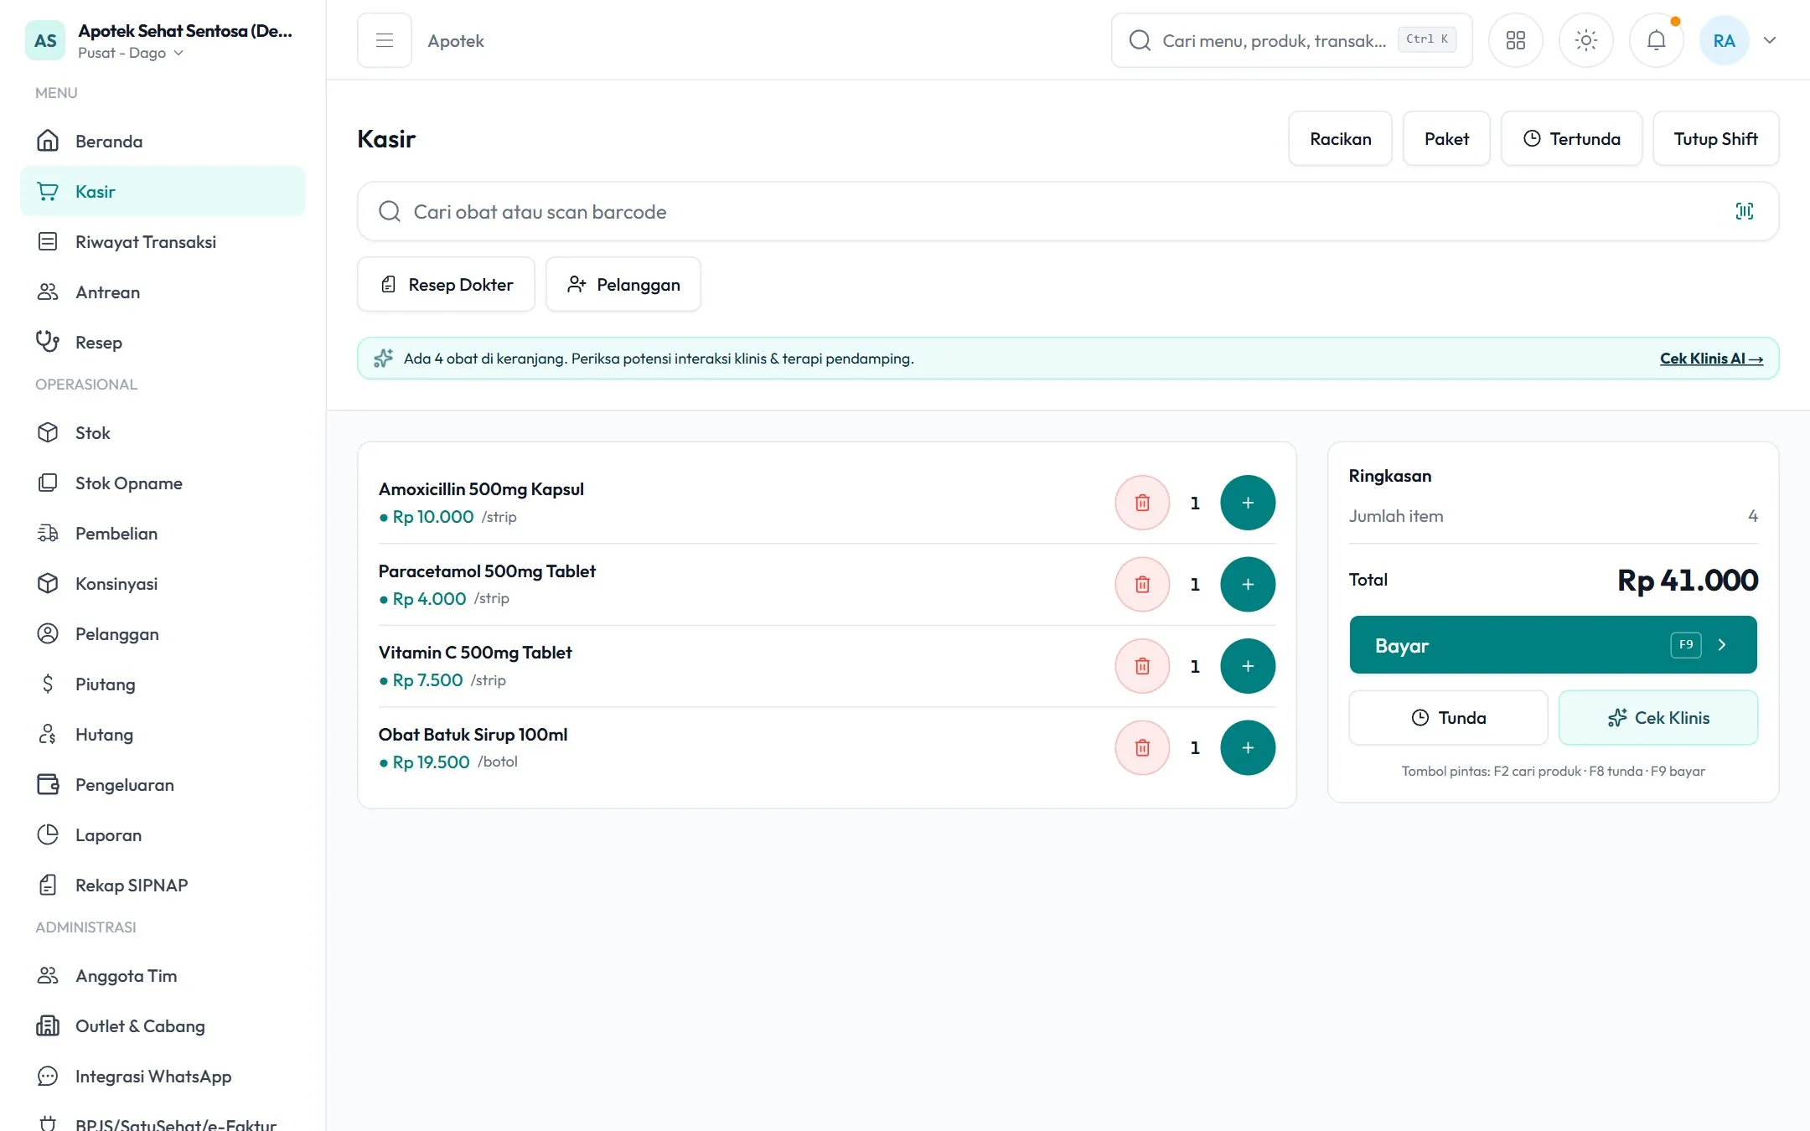The width and height of the screenshot is (1810, 1131).
Task: Open the Antrean menu
Action: pyautogui.click(x=163, y=292)
